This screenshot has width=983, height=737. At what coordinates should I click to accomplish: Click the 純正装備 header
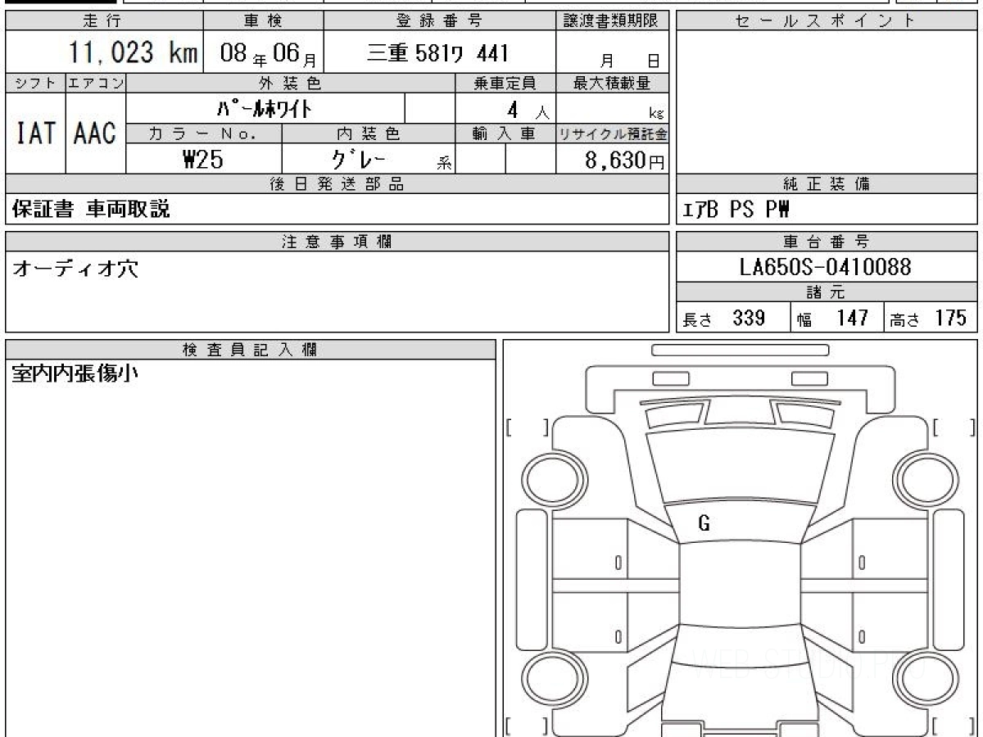coord(827,184)
